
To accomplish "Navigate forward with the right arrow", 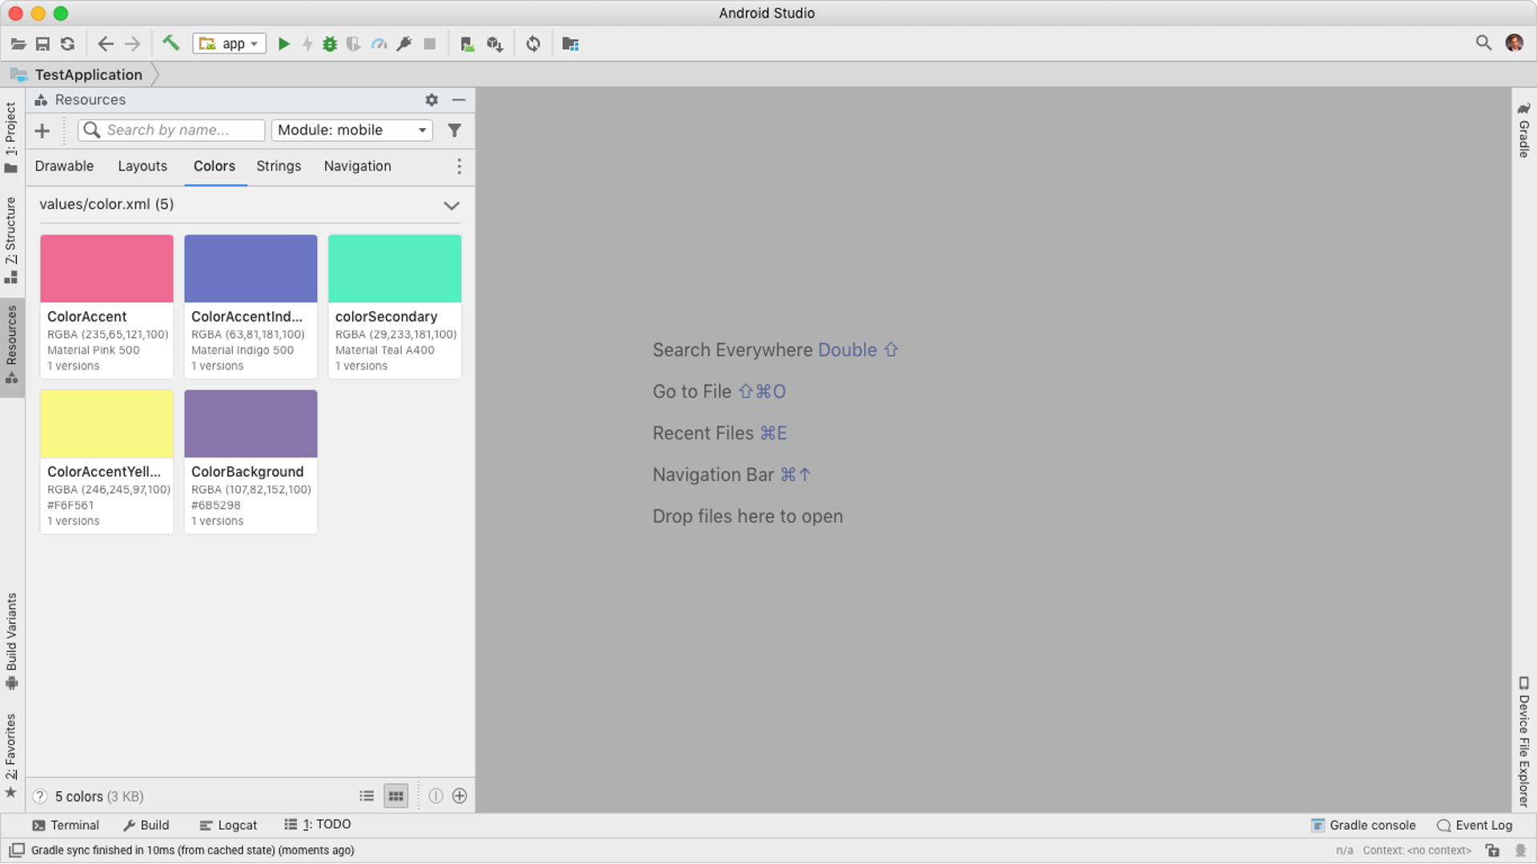I will point(132,44).
